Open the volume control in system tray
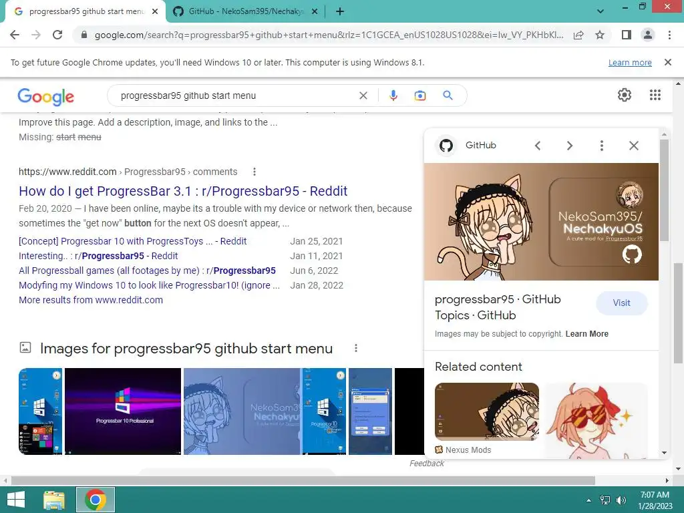The width and height of the screenshot is (684, 513). [x=621, y=500]
